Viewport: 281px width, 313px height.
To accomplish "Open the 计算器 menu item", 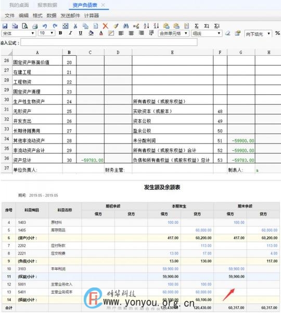I will pyautogui.click(x=92, y=16).
